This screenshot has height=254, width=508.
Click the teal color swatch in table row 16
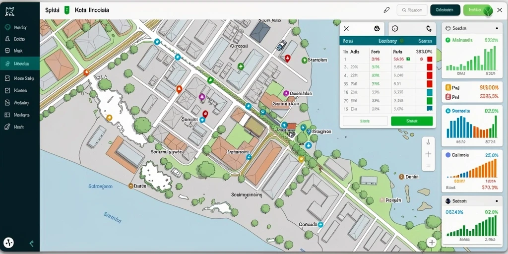[430, 92]
